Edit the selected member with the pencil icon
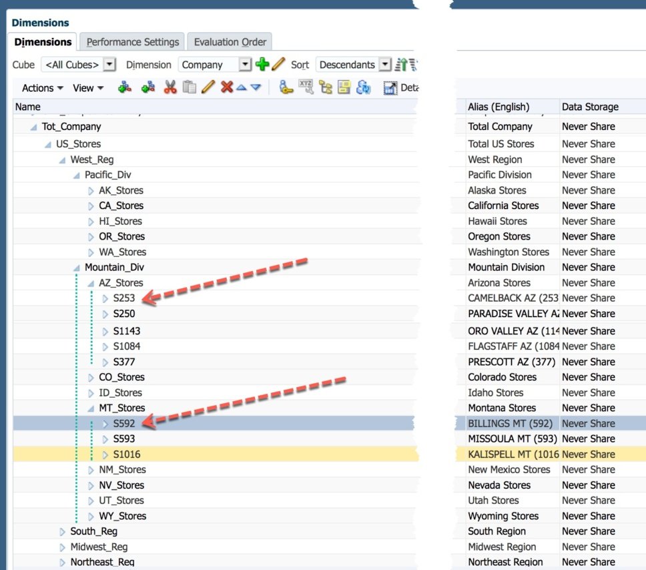Image resolution: width=646 pixels, height=570 pixels. click(208, 87)
